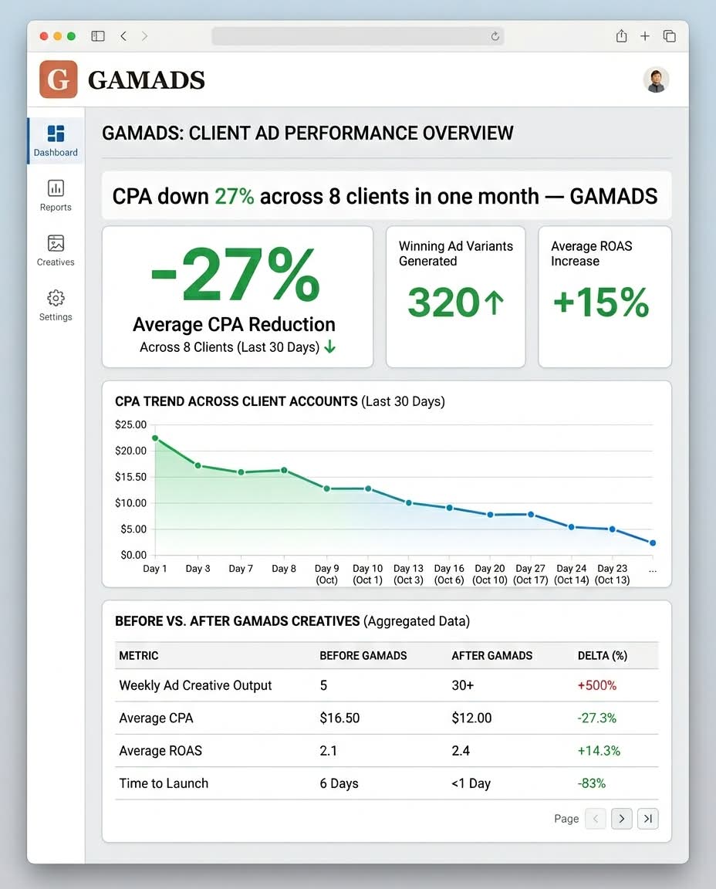Click the browser address bar
Screen dimensions: 716x889
coord(357,36)
